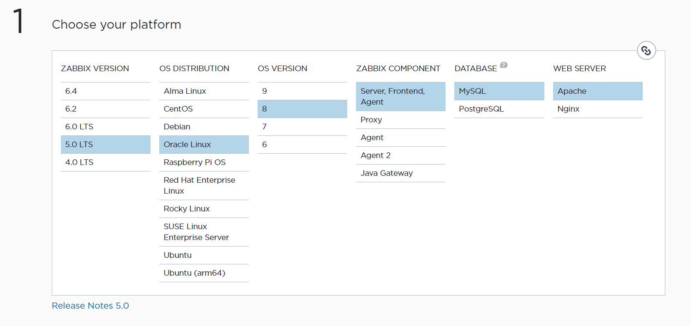Image resolution: width=691 pixels, height=326 pixels.
Task: Select OS version 9
Action: tap(302, 91)
